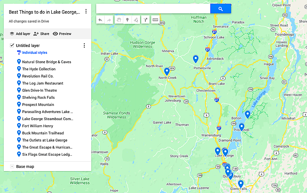Click Prospect Mountain label
The height and width of the screenshot is (193, 307).
[x=38, y=104]
